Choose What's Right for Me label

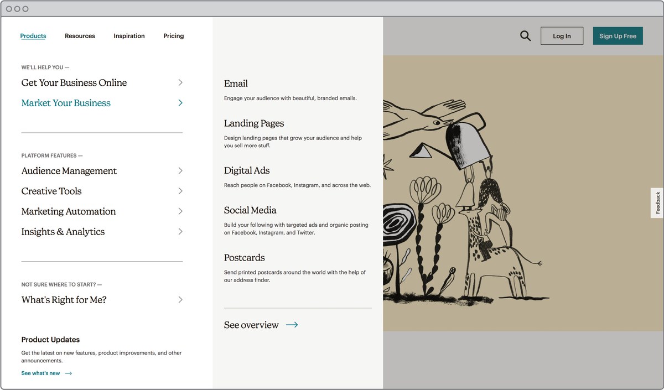pyautogui.click(x=64, y=300)
